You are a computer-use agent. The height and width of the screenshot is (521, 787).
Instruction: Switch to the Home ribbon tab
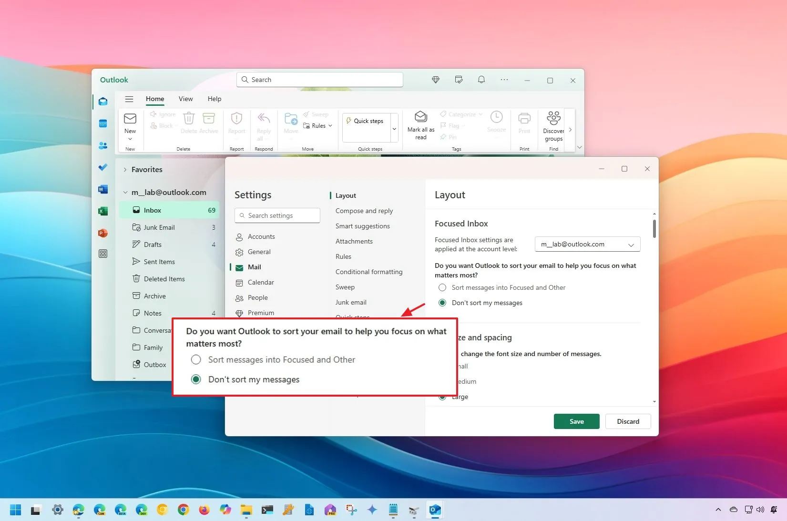pos(155,99)
